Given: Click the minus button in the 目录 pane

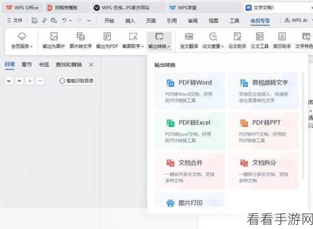Looking at the screenshot, I should pos(40,81).
